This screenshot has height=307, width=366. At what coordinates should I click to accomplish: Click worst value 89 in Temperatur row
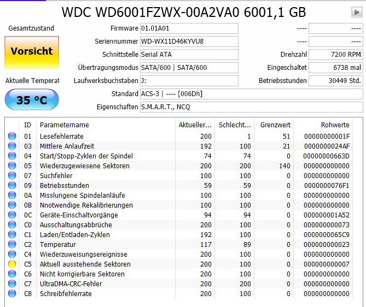(247, 245)
